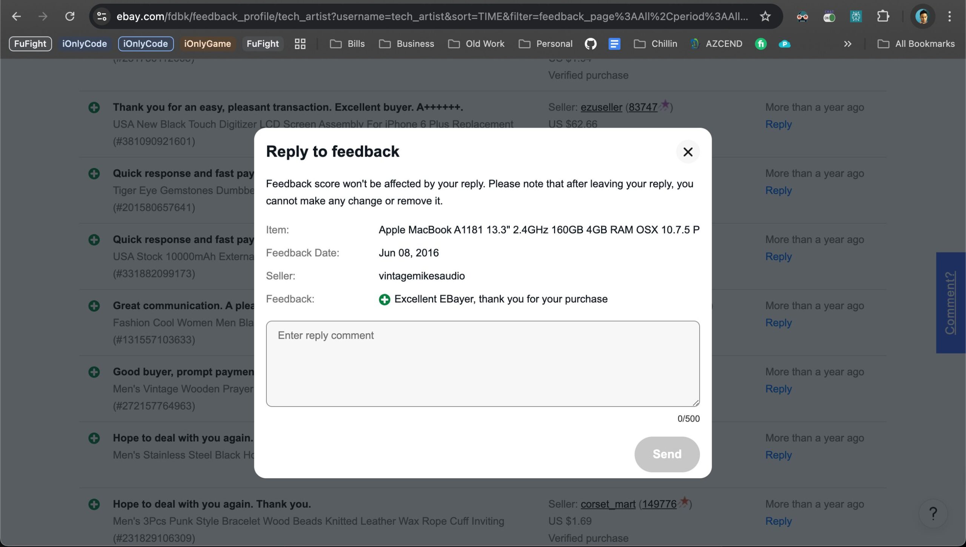Open the cyan cloud P bookmark icon
Image resolution: width=966 pixels, height=547 pixels.
click(x=784, y=44)
